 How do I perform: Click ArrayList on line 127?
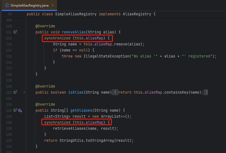(x=111, y=116)
